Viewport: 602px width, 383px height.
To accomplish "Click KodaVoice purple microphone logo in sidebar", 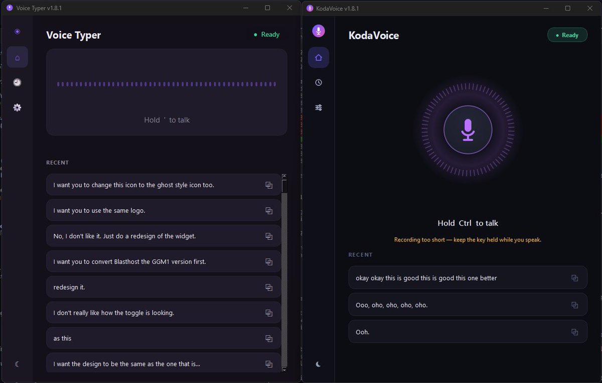I will 319,31.
